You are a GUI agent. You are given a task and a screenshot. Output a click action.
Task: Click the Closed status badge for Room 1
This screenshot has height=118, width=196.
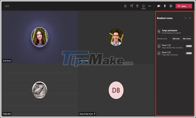(x=189, y=46)
